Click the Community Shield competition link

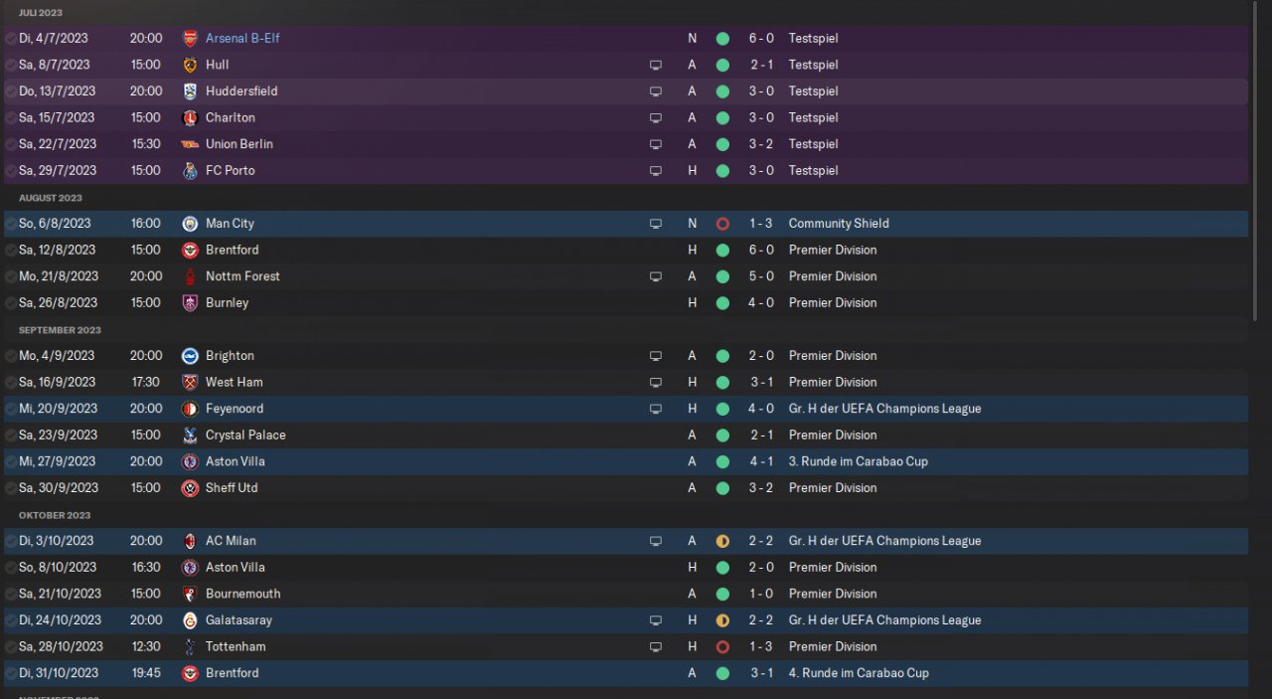[841, 224]
